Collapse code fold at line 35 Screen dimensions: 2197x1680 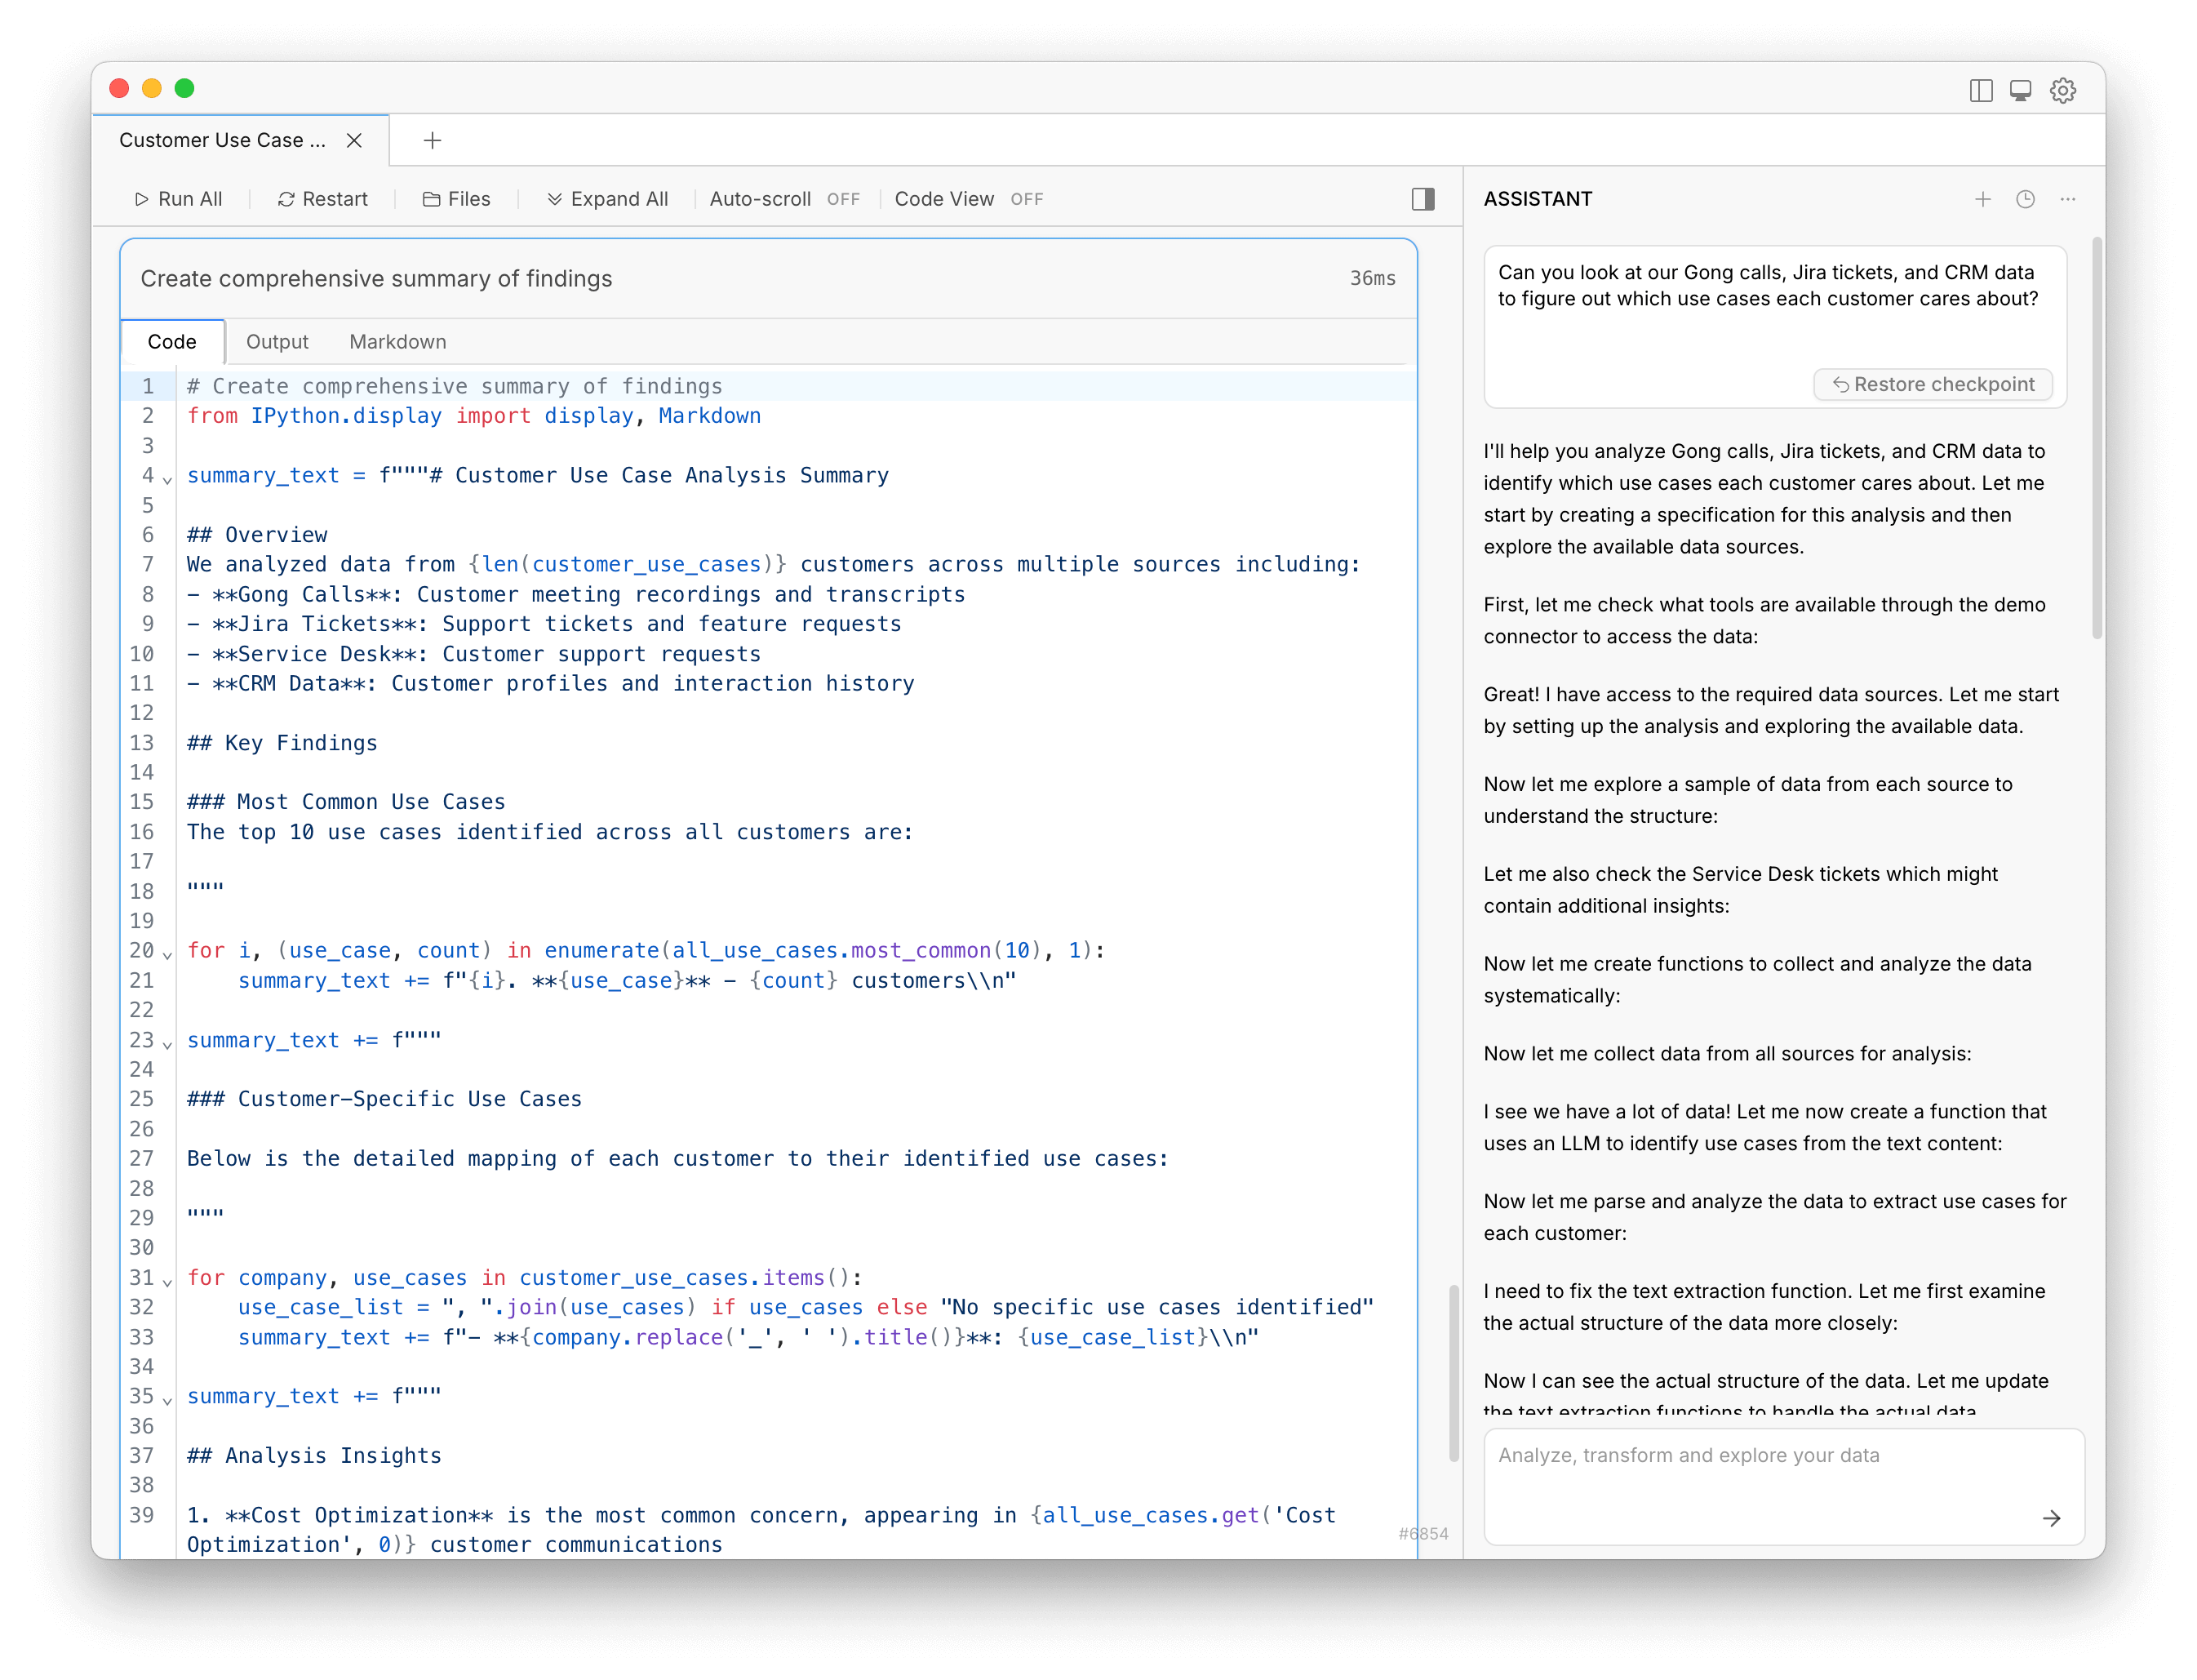point(168,1401)
